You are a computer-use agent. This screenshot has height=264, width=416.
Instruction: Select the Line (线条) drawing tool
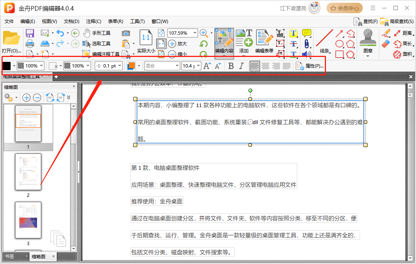pos(324,42)
